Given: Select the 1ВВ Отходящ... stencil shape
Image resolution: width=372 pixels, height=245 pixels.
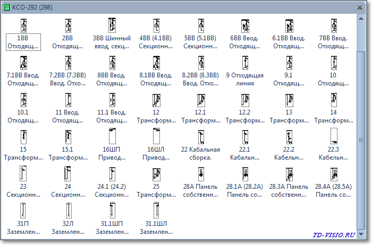Looking at the screenshot, I should pyautogui.click(x=23, y=34).
